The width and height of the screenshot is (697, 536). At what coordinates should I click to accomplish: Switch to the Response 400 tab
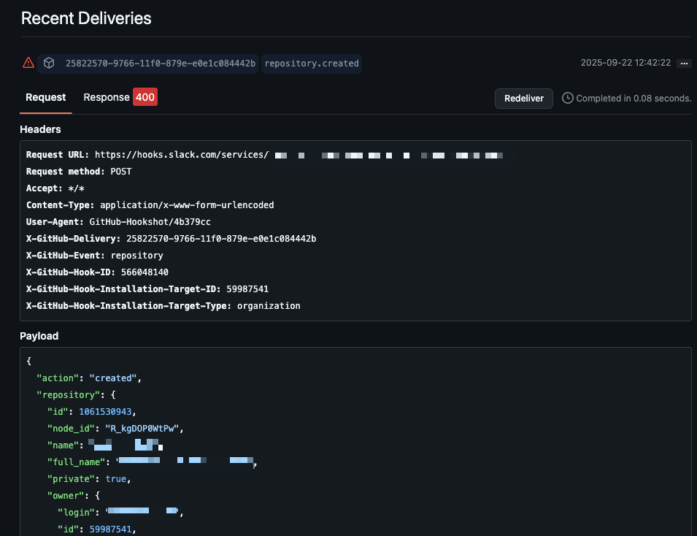click(x=120, y=97)
